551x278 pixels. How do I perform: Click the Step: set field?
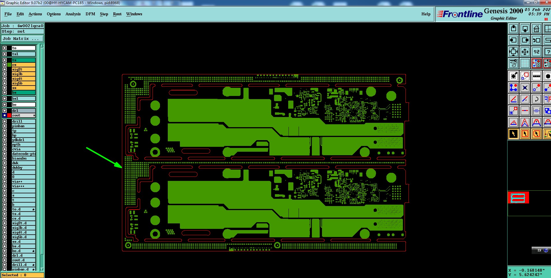pos(23,31)
